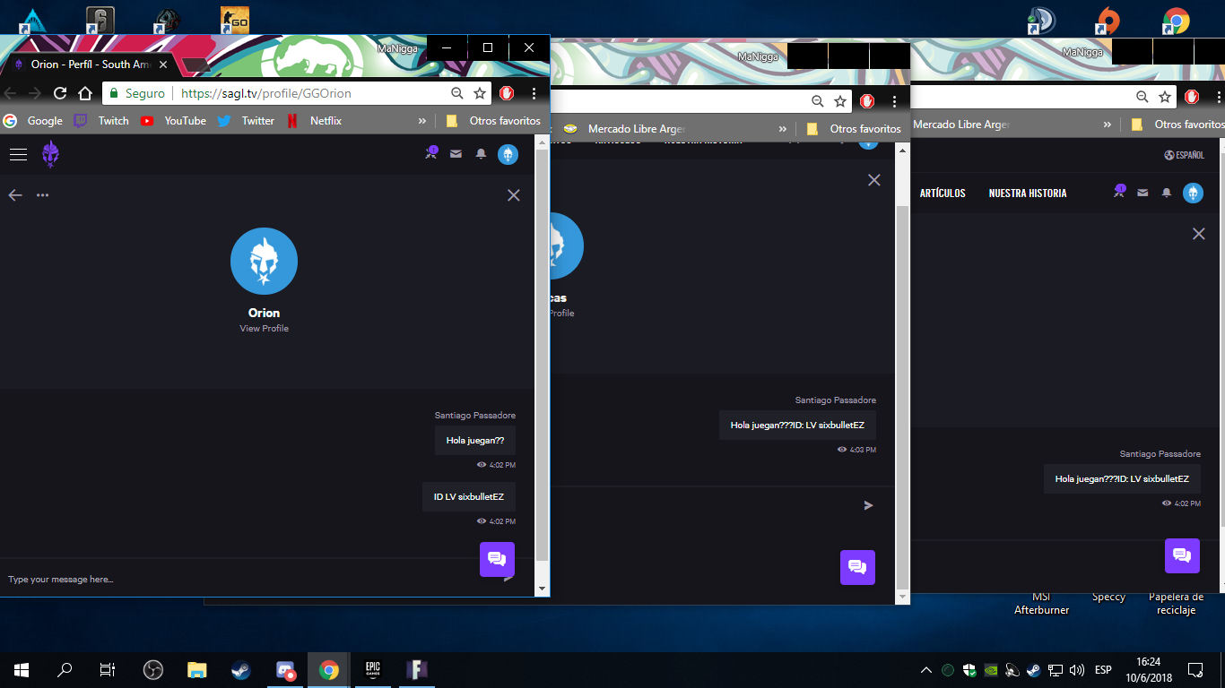
Task: Open the notifications bell in the front window
Action: click(x=481, y=154)
